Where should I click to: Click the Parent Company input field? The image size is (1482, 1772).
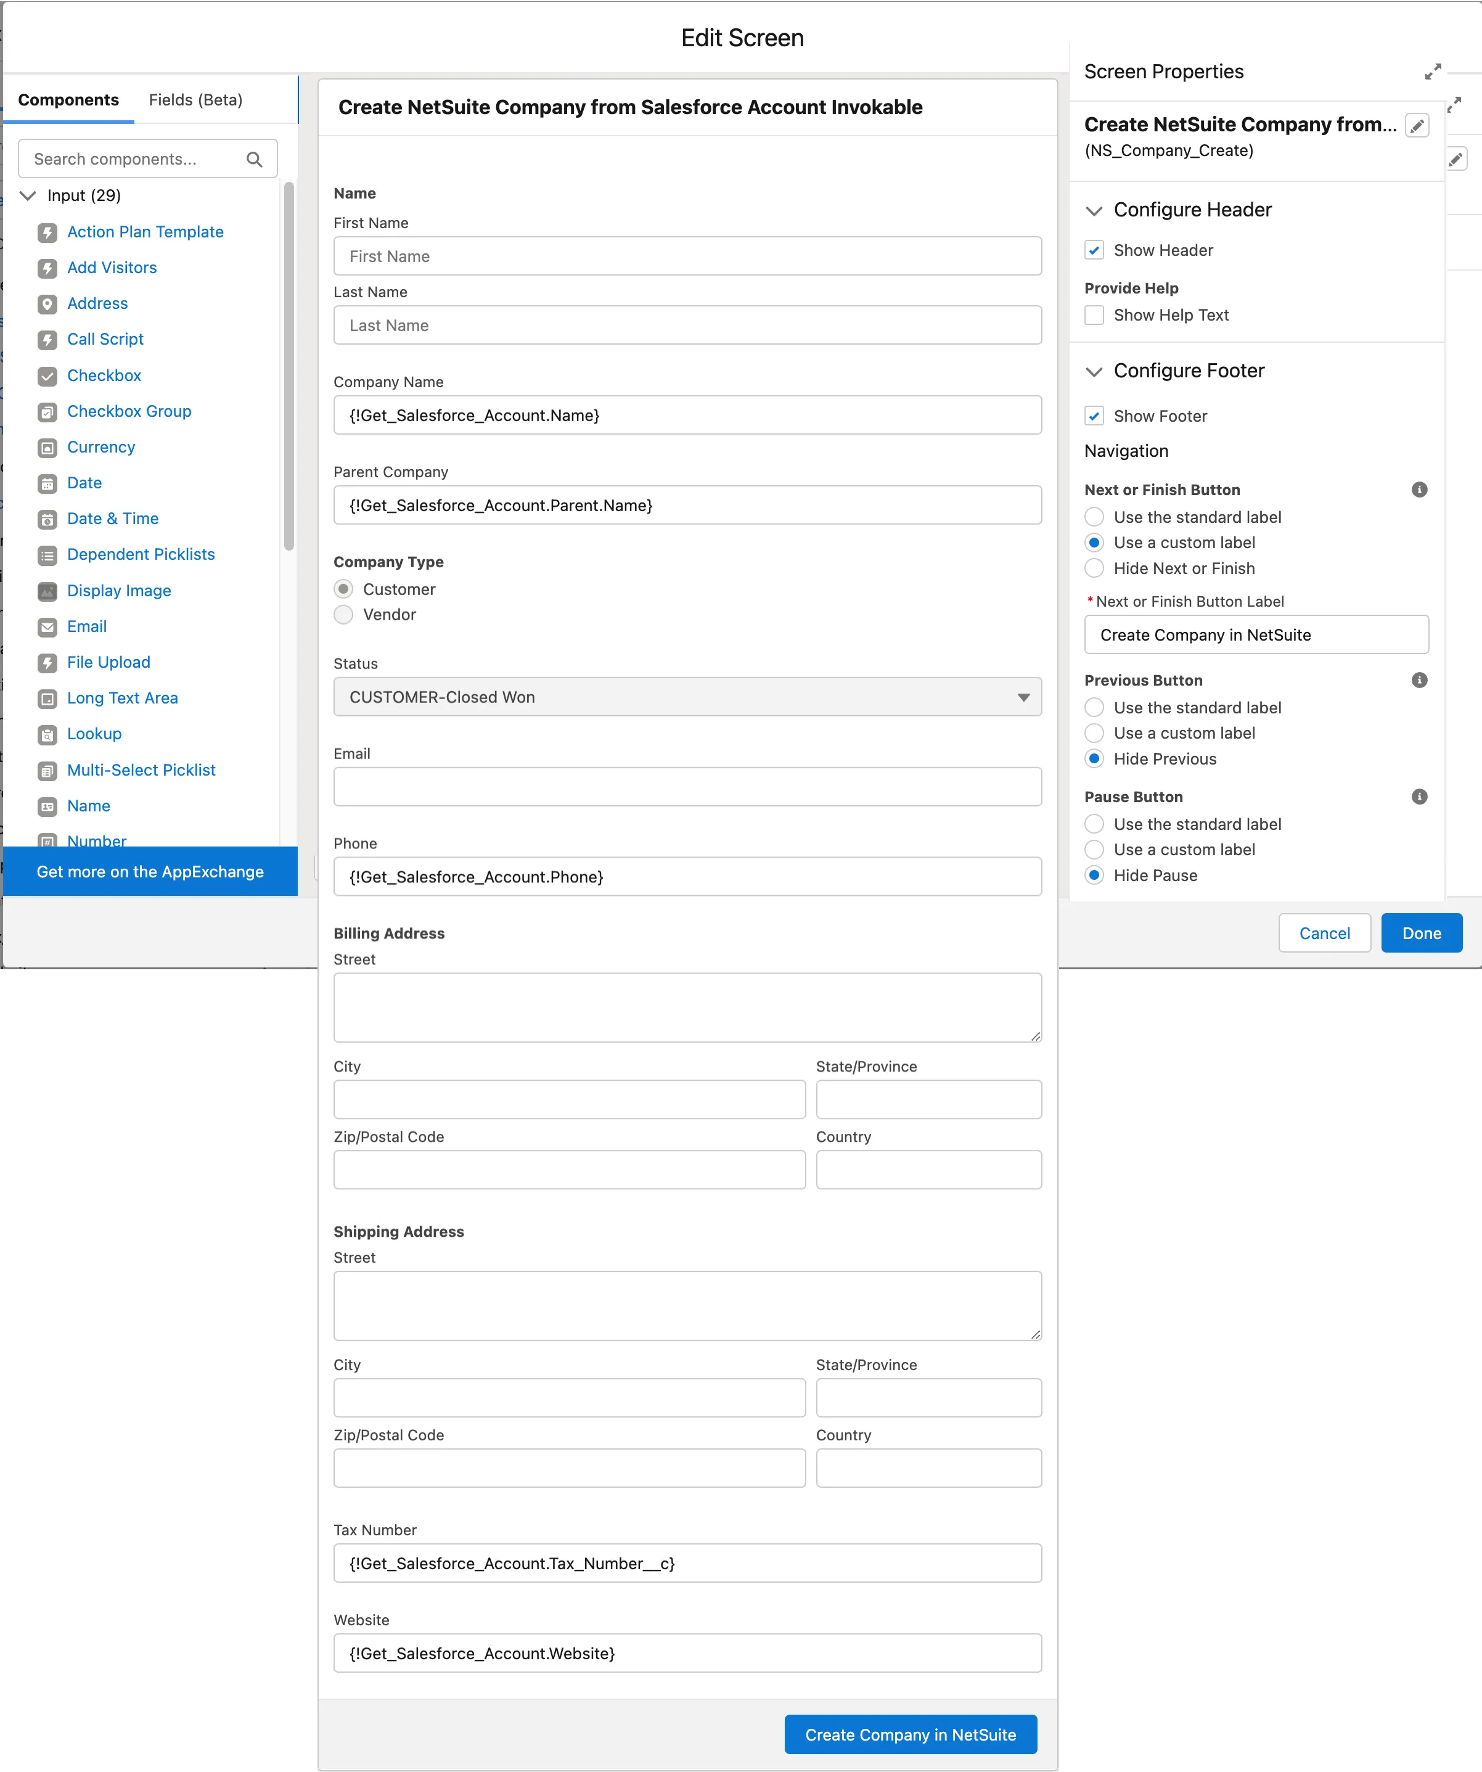(x=687, y=504)
